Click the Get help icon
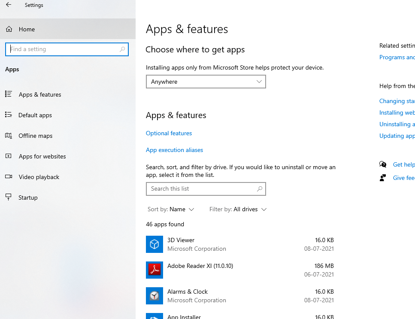 point(383,164)
